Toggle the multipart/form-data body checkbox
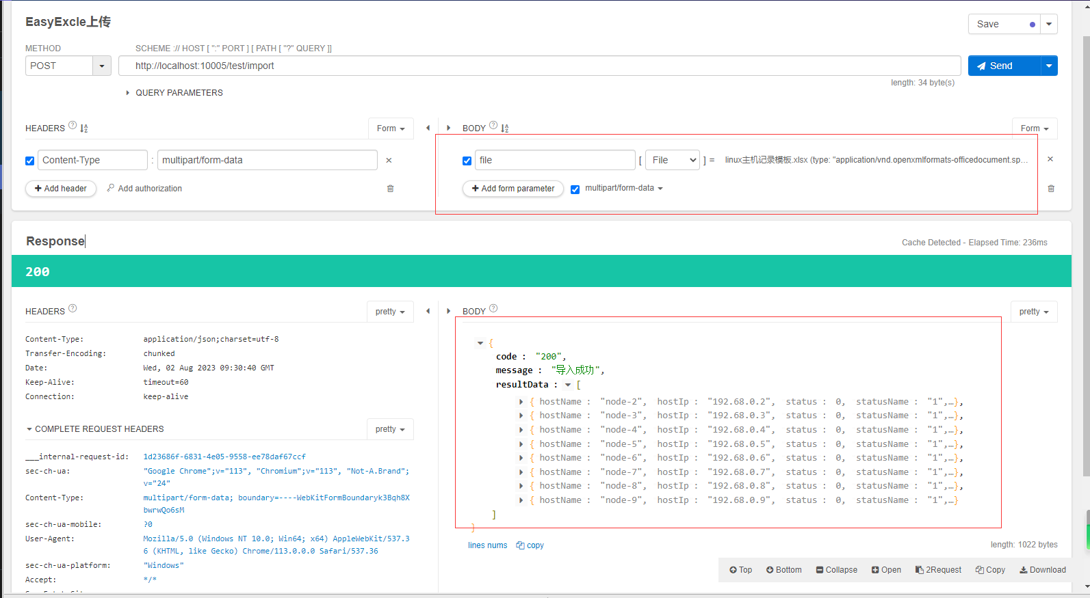 tap(575, 189)
